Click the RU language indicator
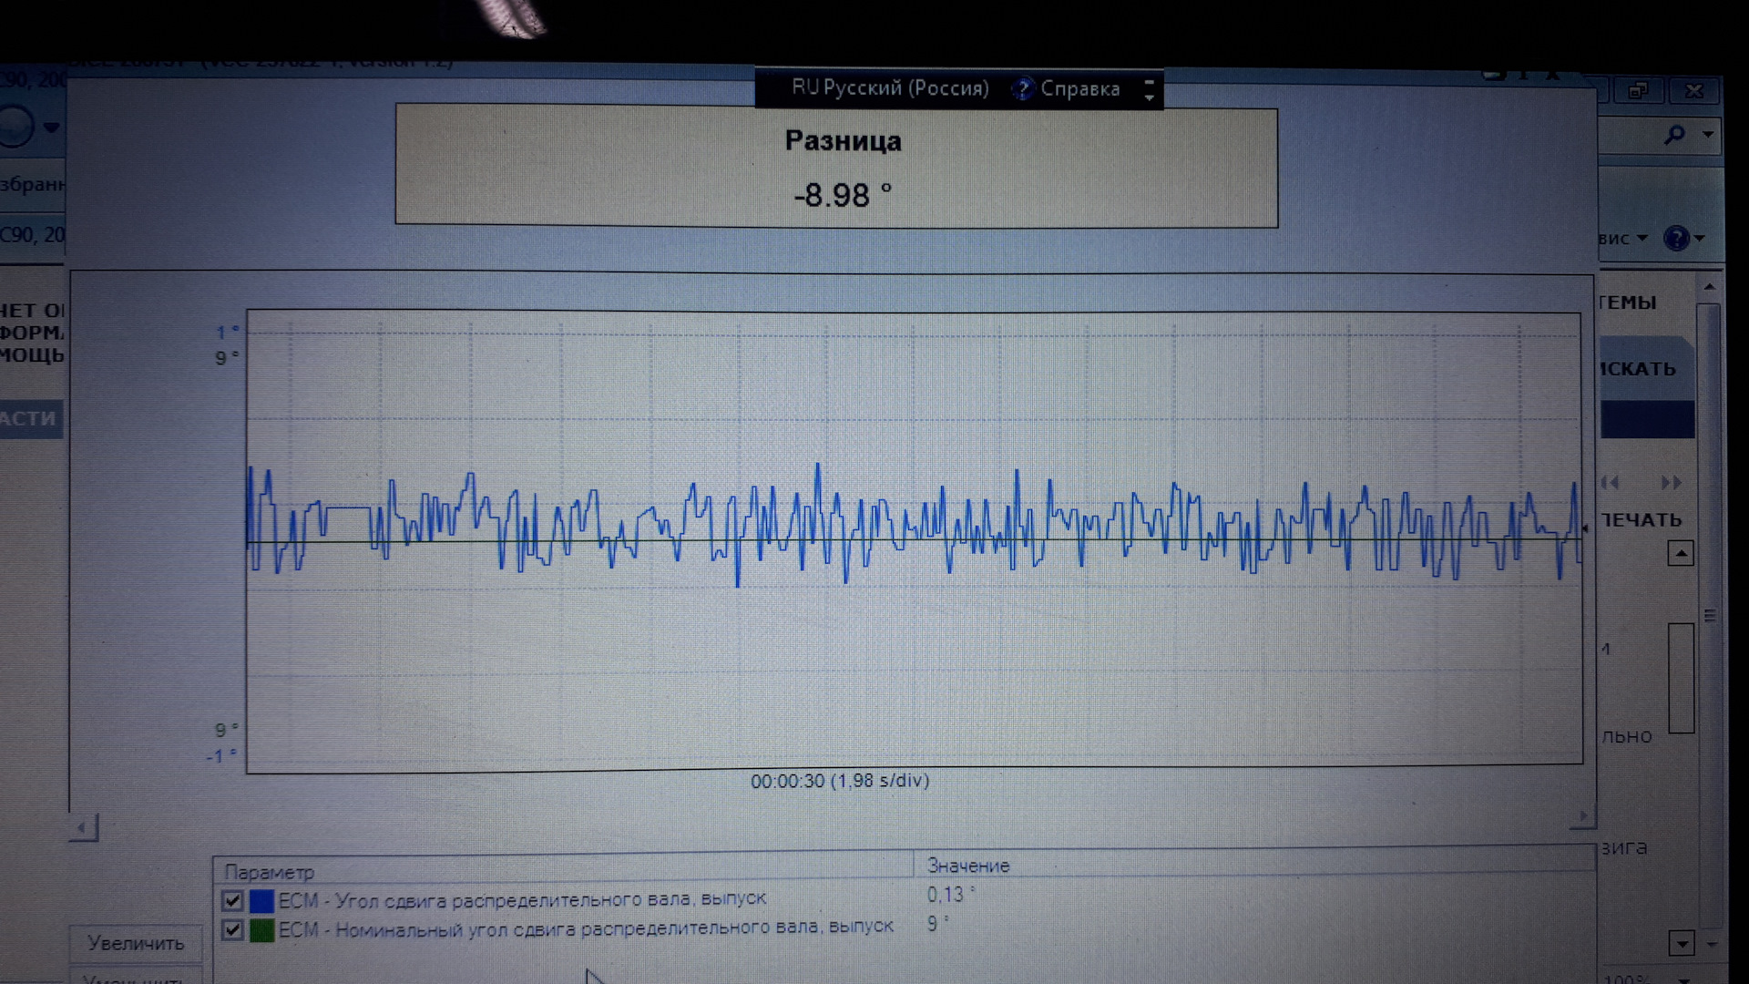1749x984 pixels. [x=804, y=87]
